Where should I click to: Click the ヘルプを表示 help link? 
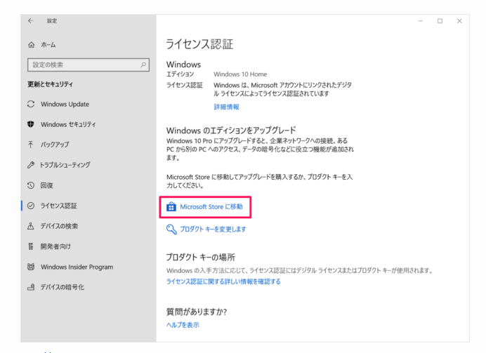(183, 325)
